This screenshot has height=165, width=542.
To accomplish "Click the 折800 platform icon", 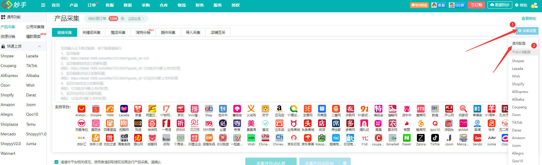I will 180,123.
